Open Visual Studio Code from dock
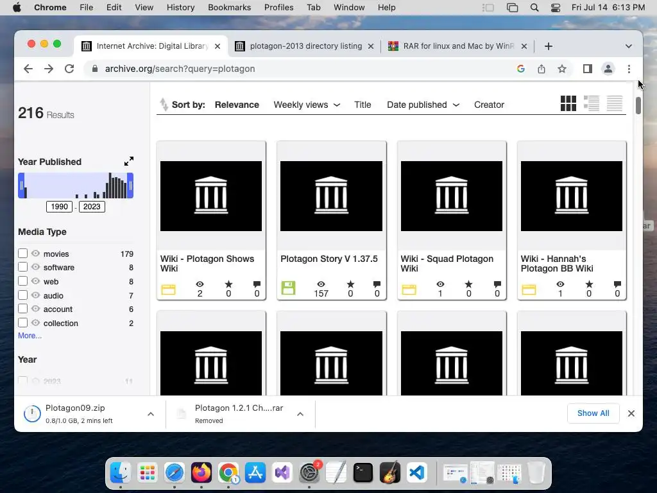Viewport: 657px width, 493px height. [x=416, y=473]
